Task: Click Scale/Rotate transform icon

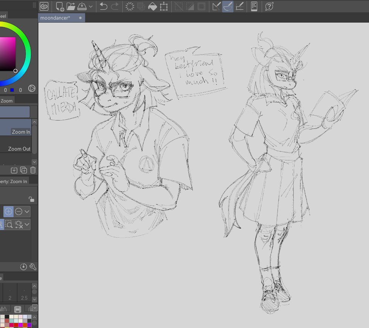Action: click(x=164, y=6)
